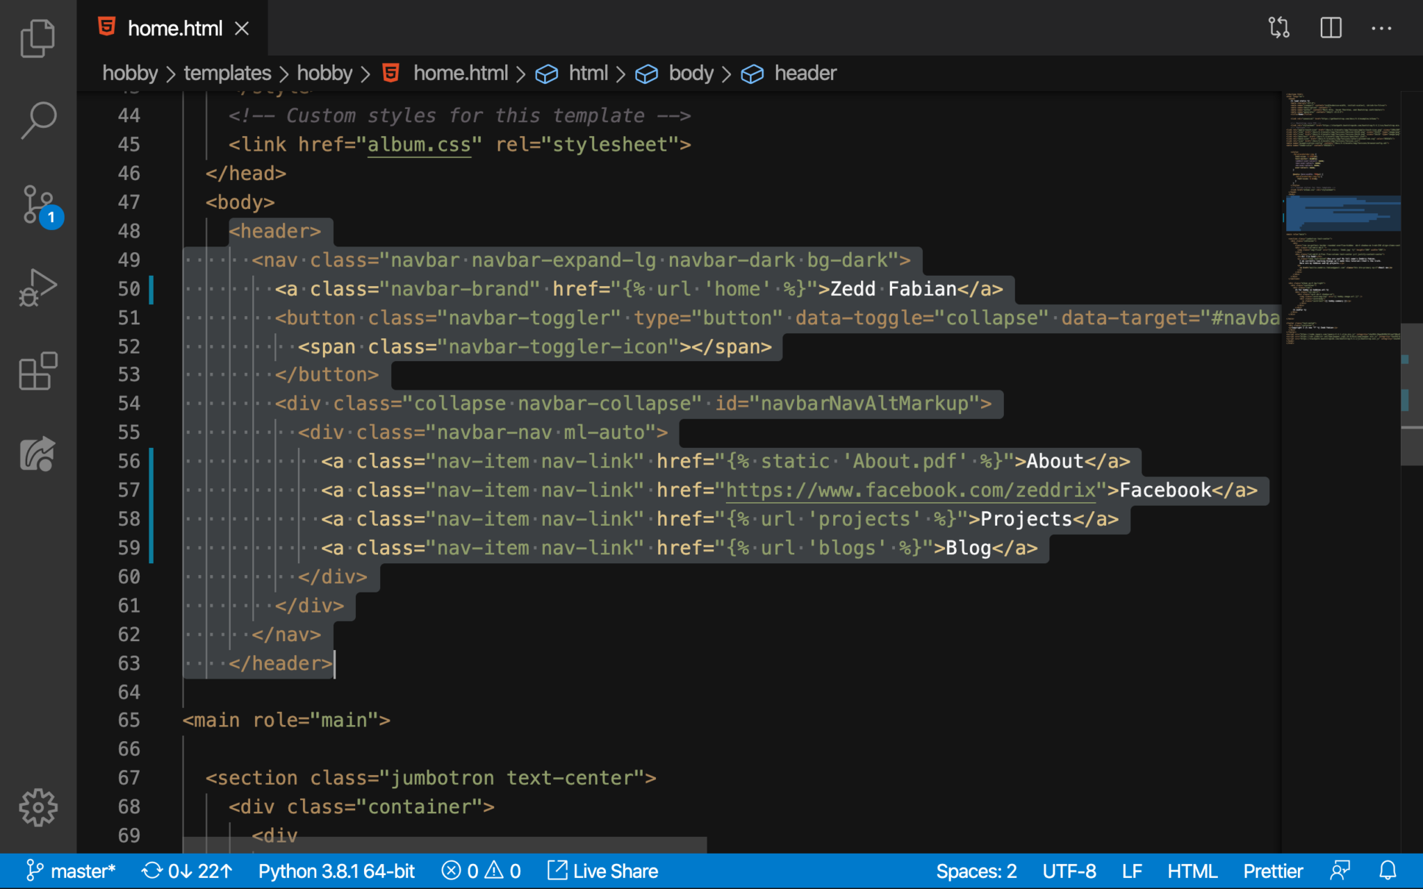Screen dimensions: 1423x889
Task: Click 'navbarNavAltMarkup' id value
Action: (x=864, y=404)
